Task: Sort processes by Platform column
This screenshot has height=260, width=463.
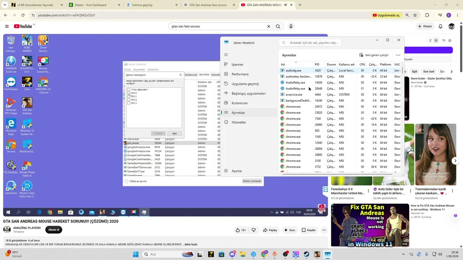Action: coord(386,65)
